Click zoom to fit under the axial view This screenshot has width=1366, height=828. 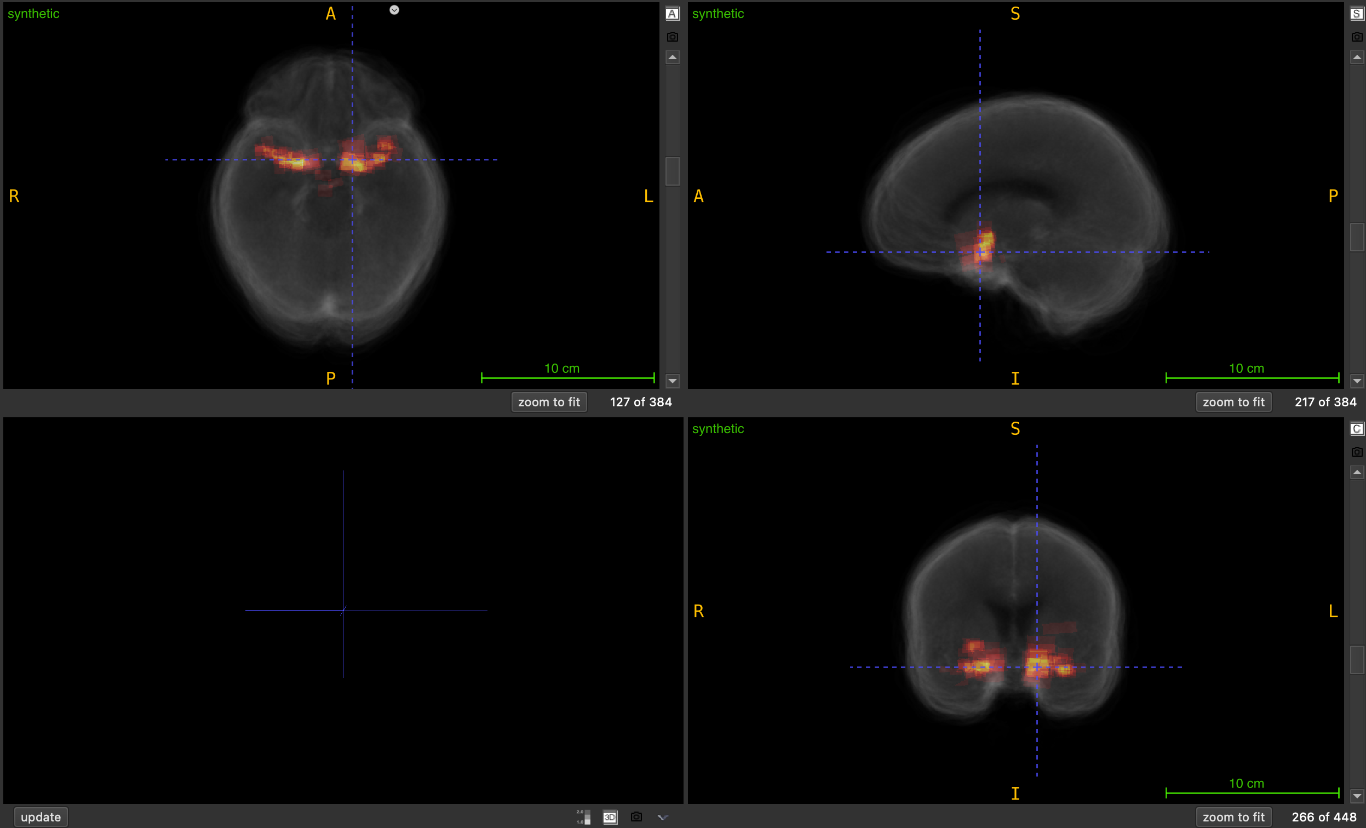548,402
